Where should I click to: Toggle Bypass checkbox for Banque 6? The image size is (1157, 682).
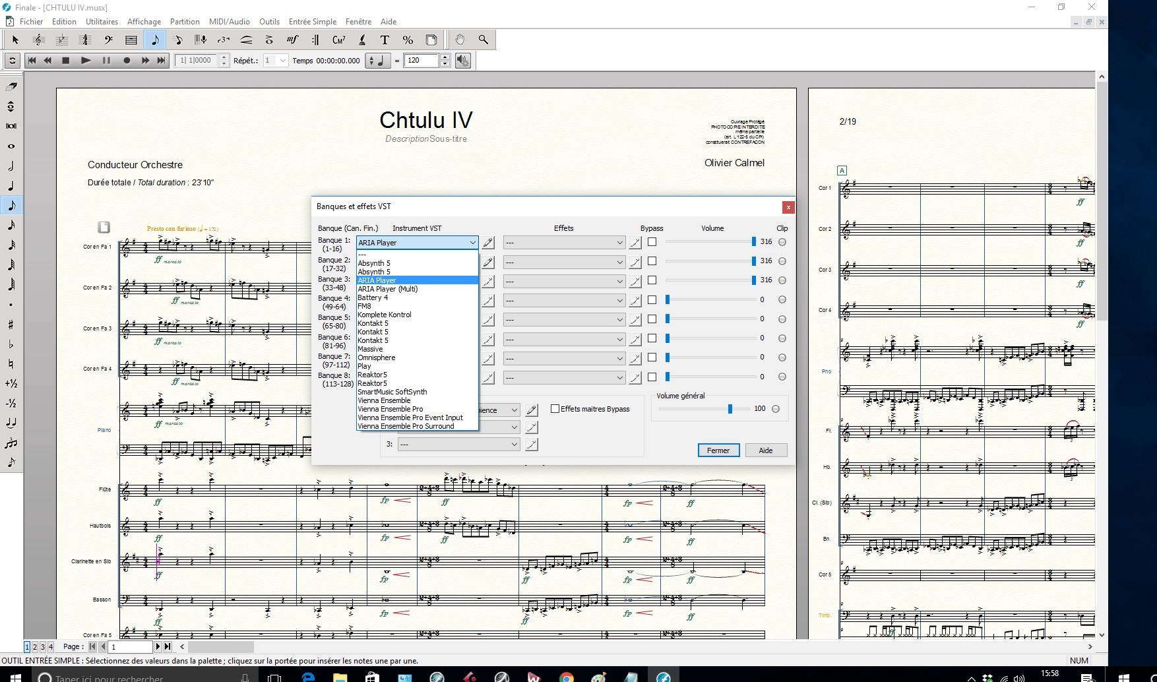pyautogui.click(x=652, y=338)
